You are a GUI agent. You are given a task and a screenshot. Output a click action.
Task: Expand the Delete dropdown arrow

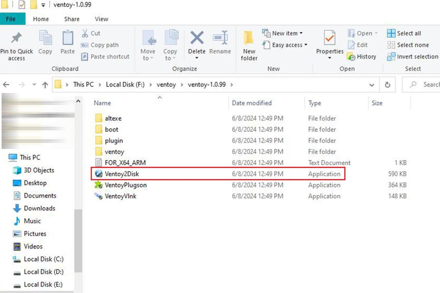(197, 58)
